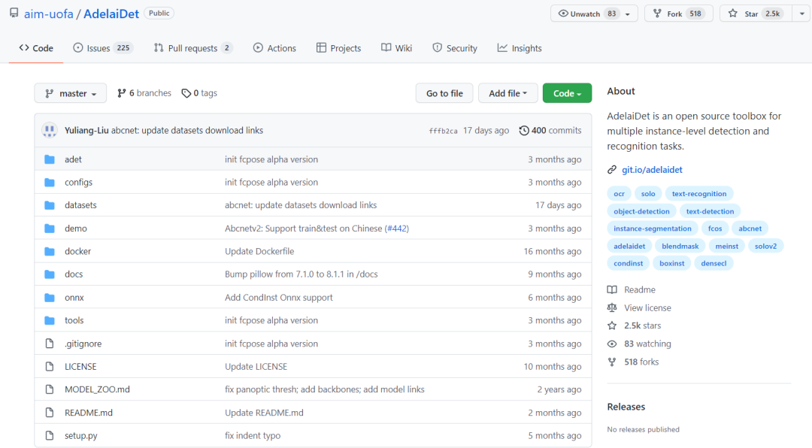Open the dropdown arrow beside Star
This screenshot has height=448, width=812.
click(801, 14)
